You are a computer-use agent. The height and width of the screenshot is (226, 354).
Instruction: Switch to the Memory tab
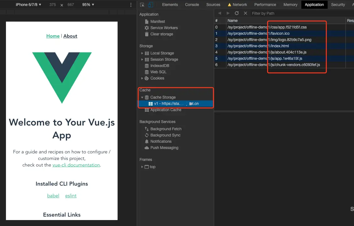pos(290,4)
